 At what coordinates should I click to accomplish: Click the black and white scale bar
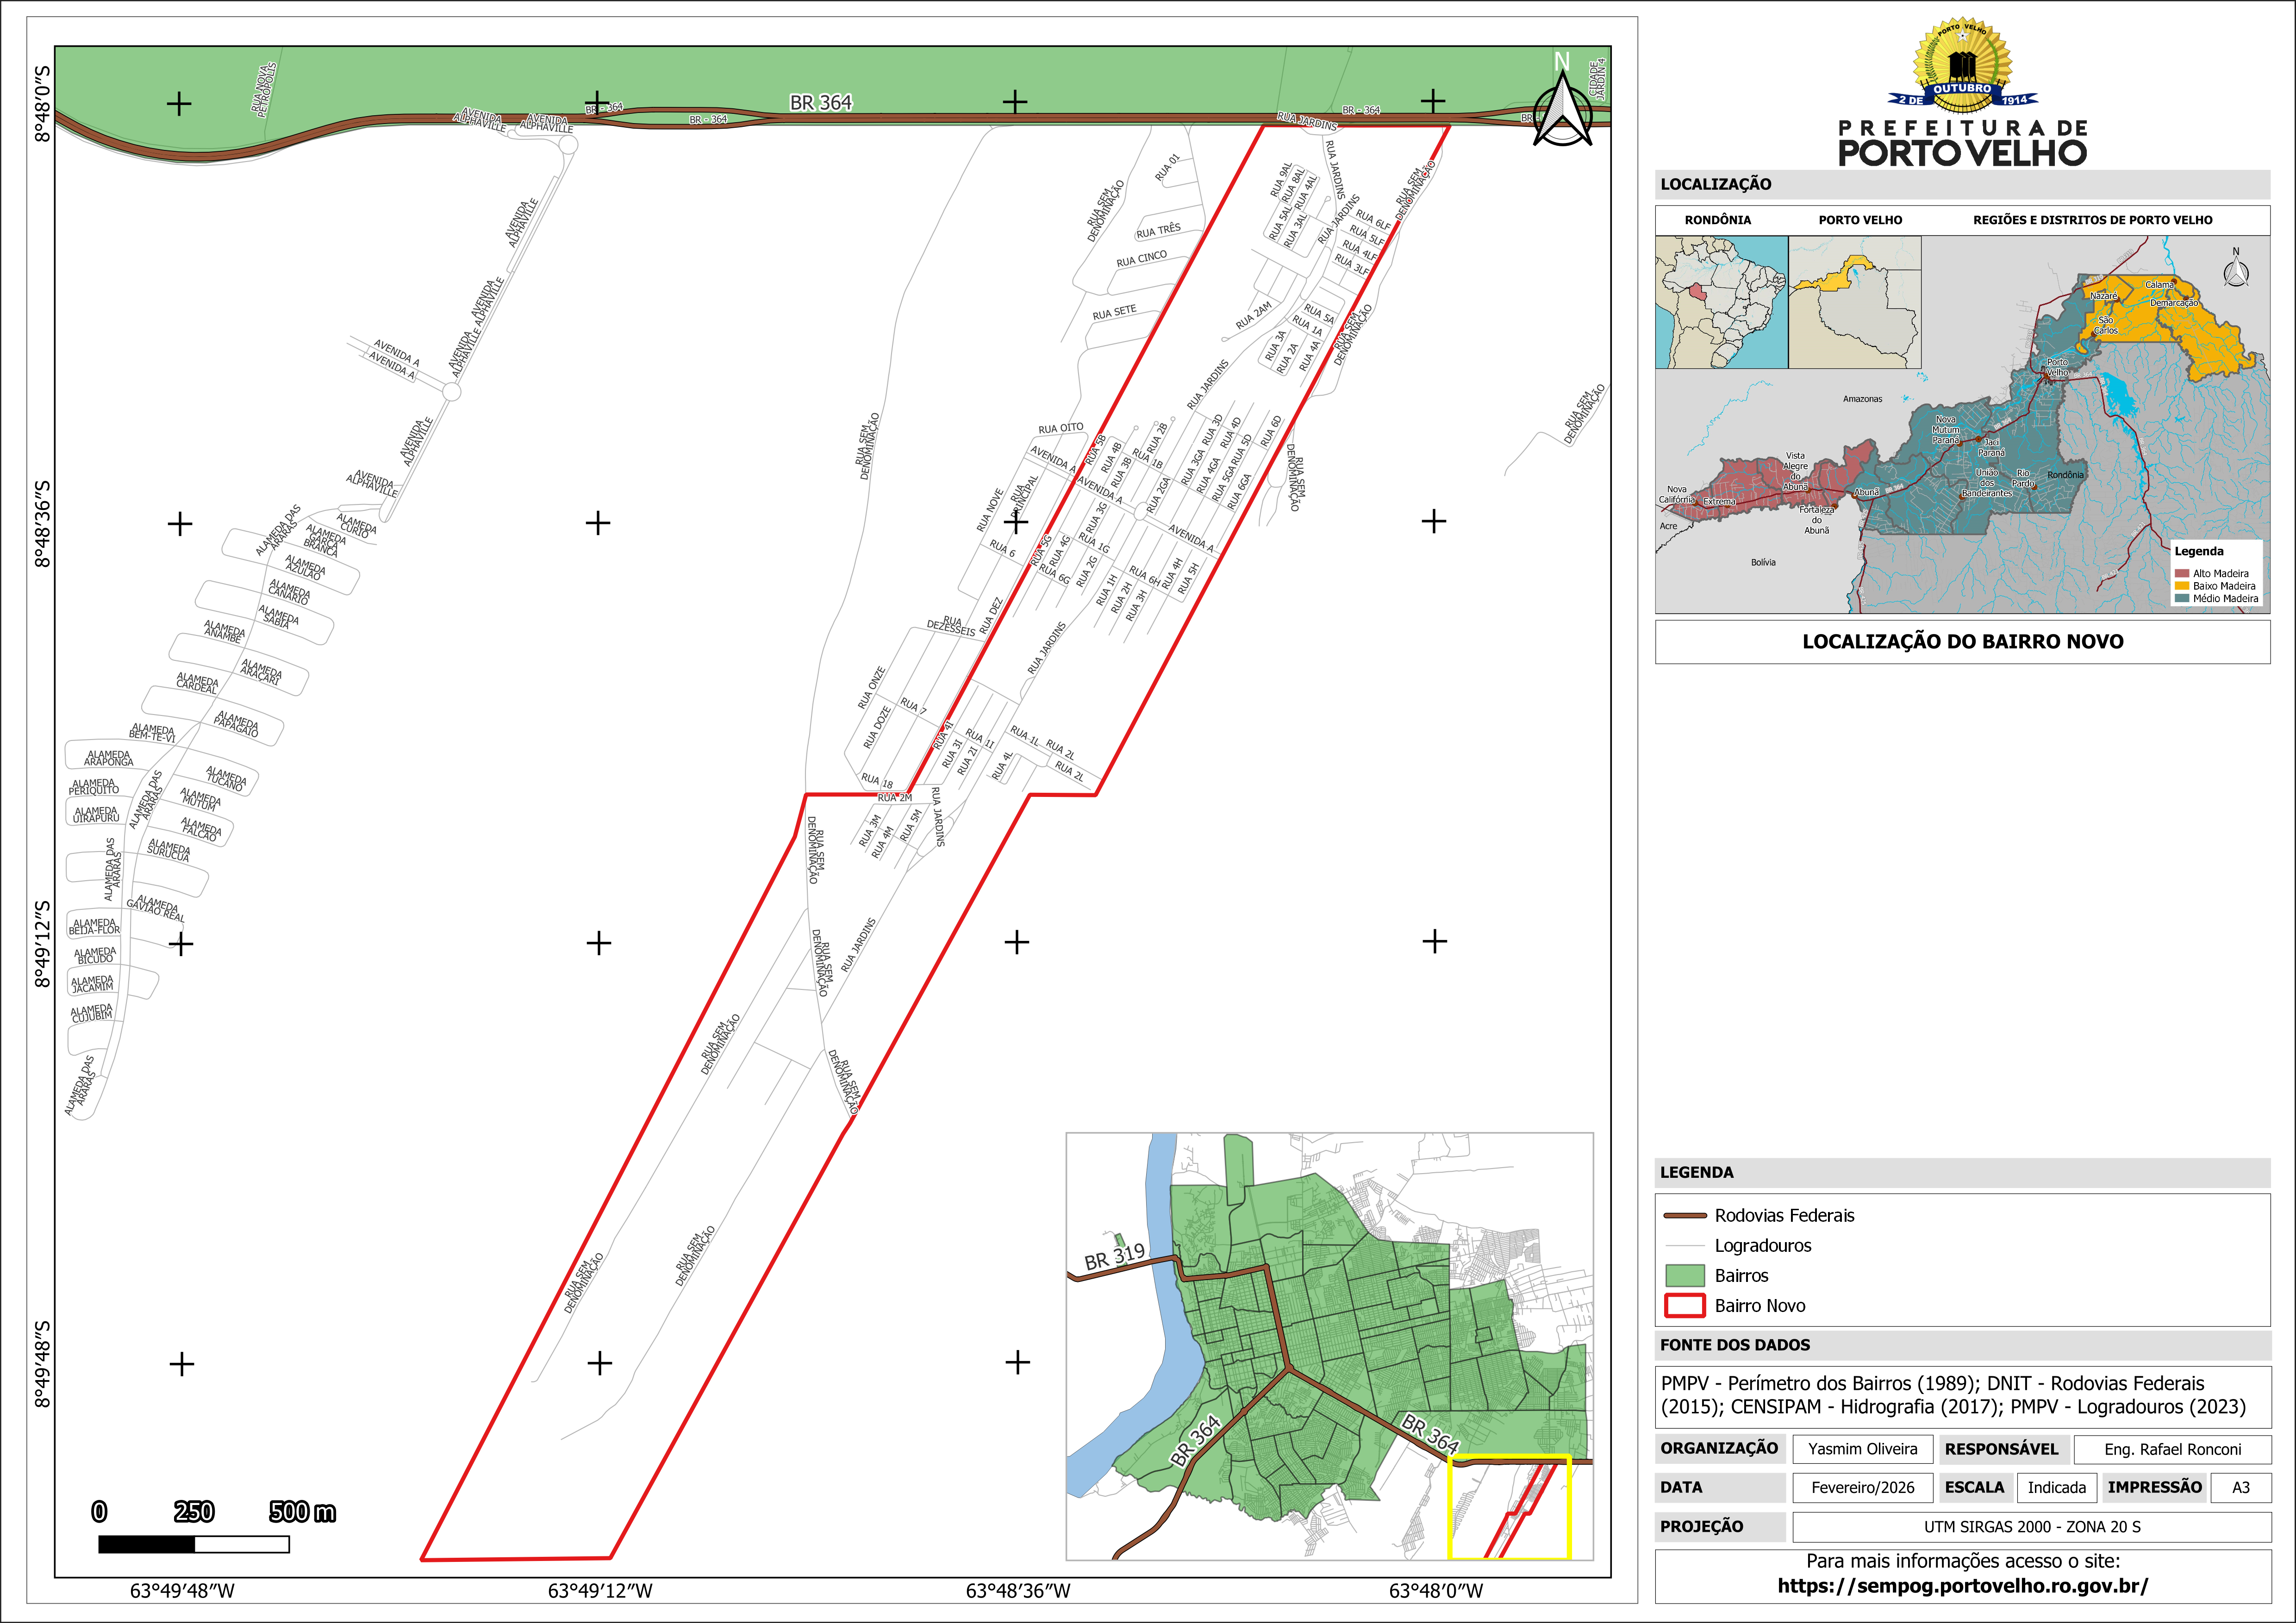coord(194,1545)
